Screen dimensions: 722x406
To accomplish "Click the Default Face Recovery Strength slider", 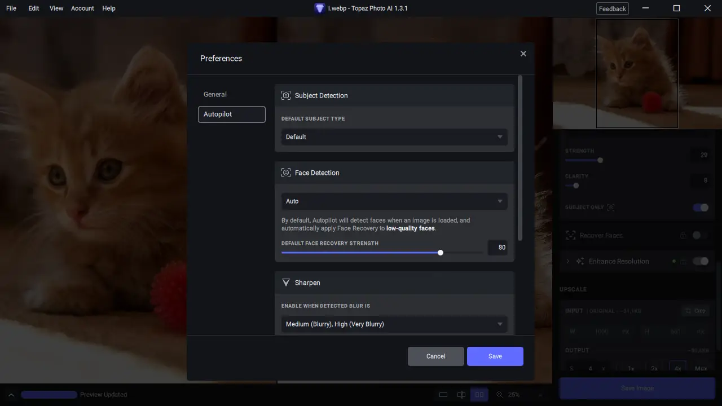I will coord(382,253).
